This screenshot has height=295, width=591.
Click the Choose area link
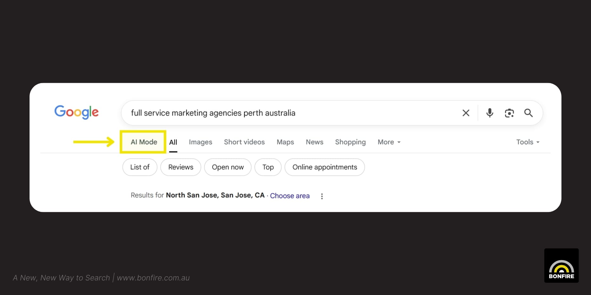[x=290, y=196]
